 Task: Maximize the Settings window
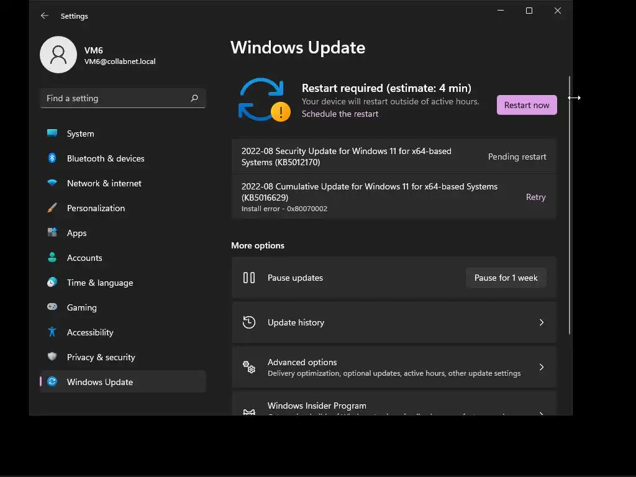pyautogui.click(x=529, y=11)
